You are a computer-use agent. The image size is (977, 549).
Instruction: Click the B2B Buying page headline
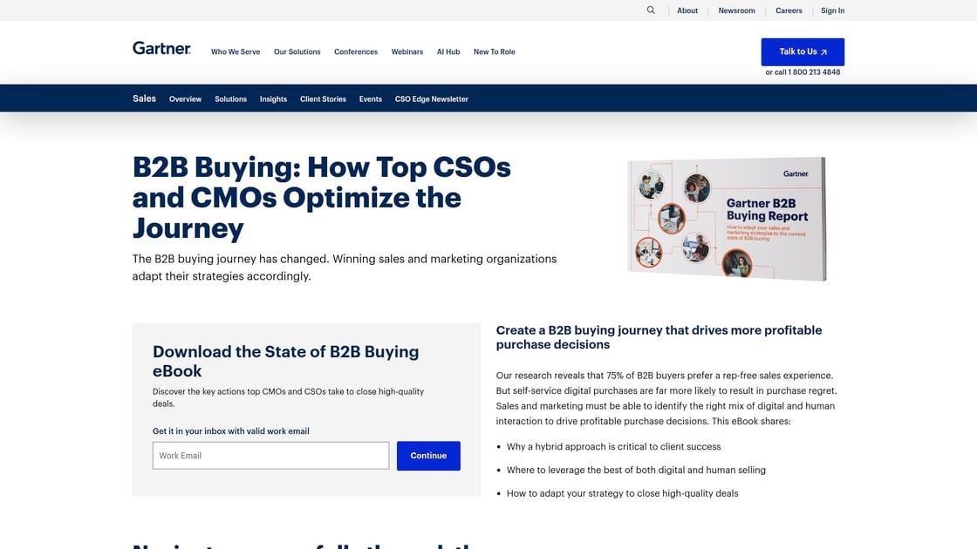coord(322,197)
